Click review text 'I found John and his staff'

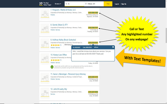[x=73, y=67]
